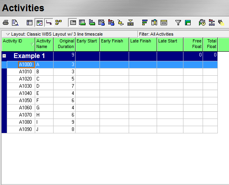Open Print Preview from the toolbar
This screenshot has height=185, width=229.
(x=15, y=23)
